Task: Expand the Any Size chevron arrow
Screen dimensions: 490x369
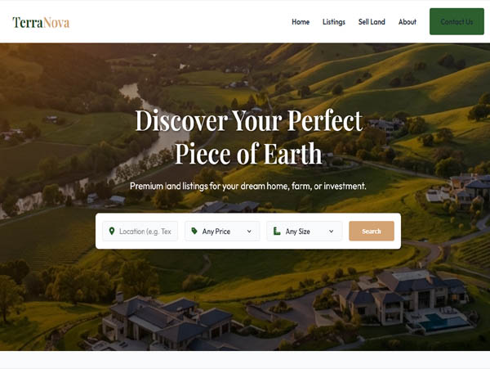Action: click(331, 232)
